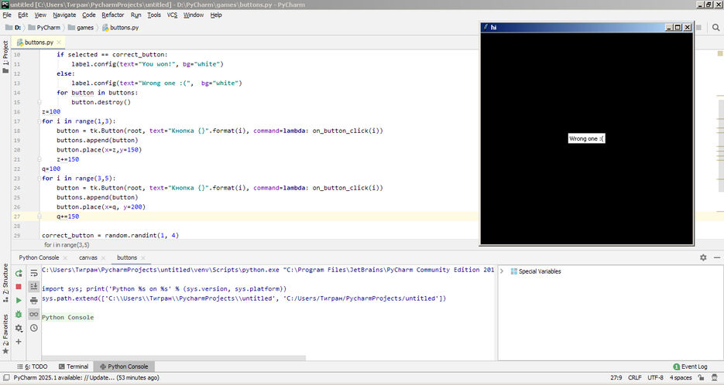The width and height of the screenshot is (724, 385).
Task: Open the Event Log
Action: click(690, 366)
